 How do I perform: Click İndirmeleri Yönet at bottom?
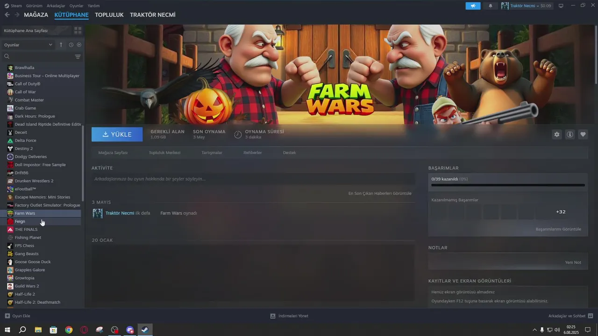[x=289, y=316]
